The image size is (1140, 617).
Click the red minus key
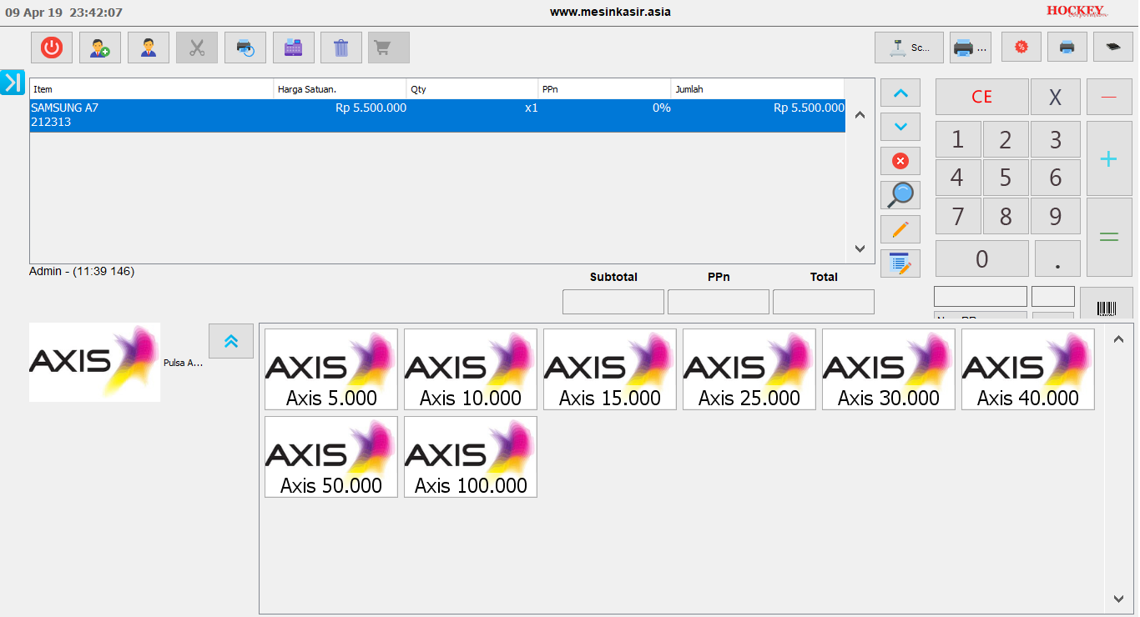click(1109, 97)
